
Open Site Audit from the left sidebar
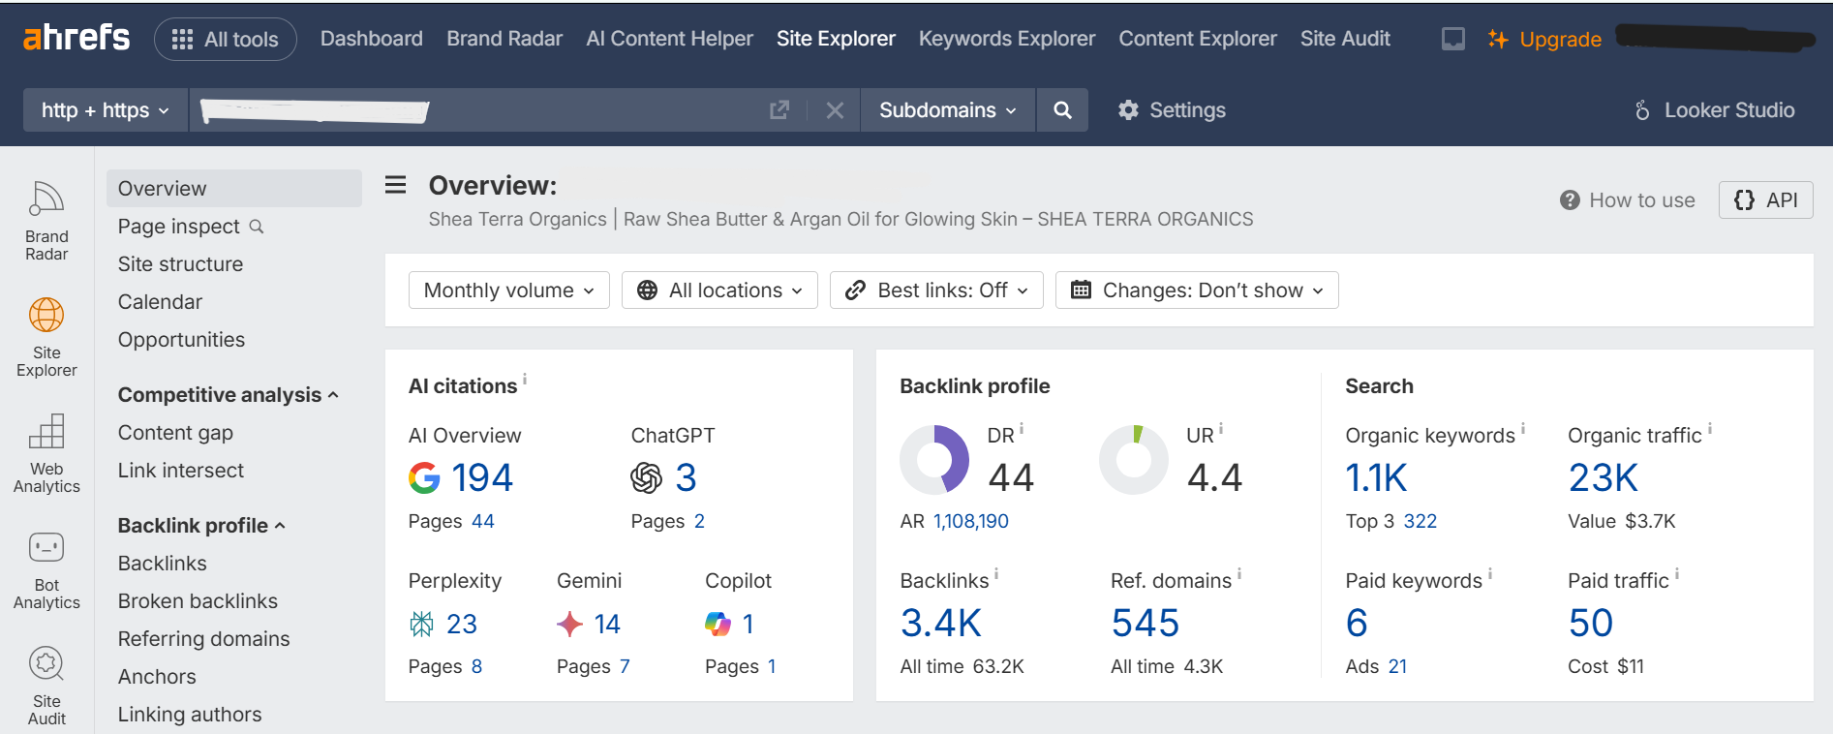click(x=46, y=686)
